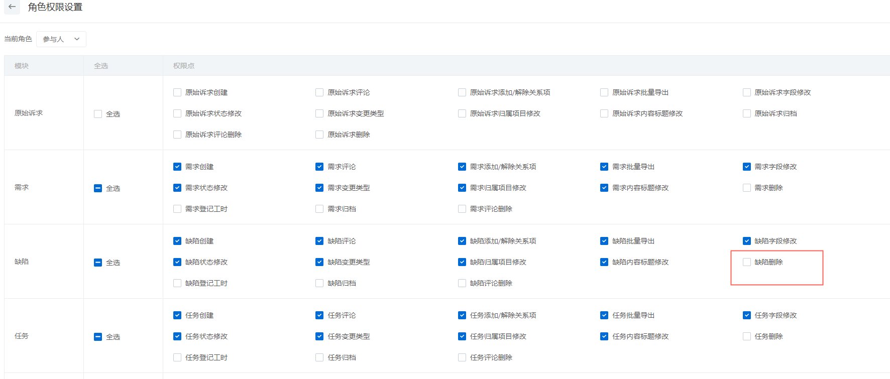Toggle 全选 for 任务 module
This screenshot has height=379, width=890.
pyautogui.click(x=98, y=337)
